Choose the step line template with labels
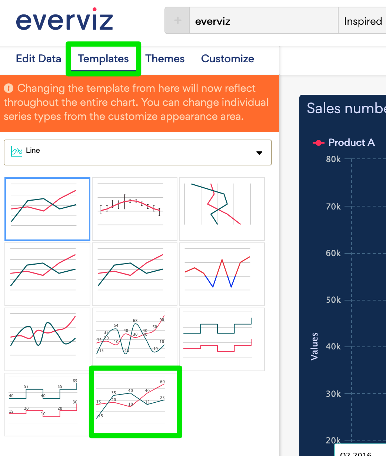The height and width of the screenshot is (456, 386). 47,404
